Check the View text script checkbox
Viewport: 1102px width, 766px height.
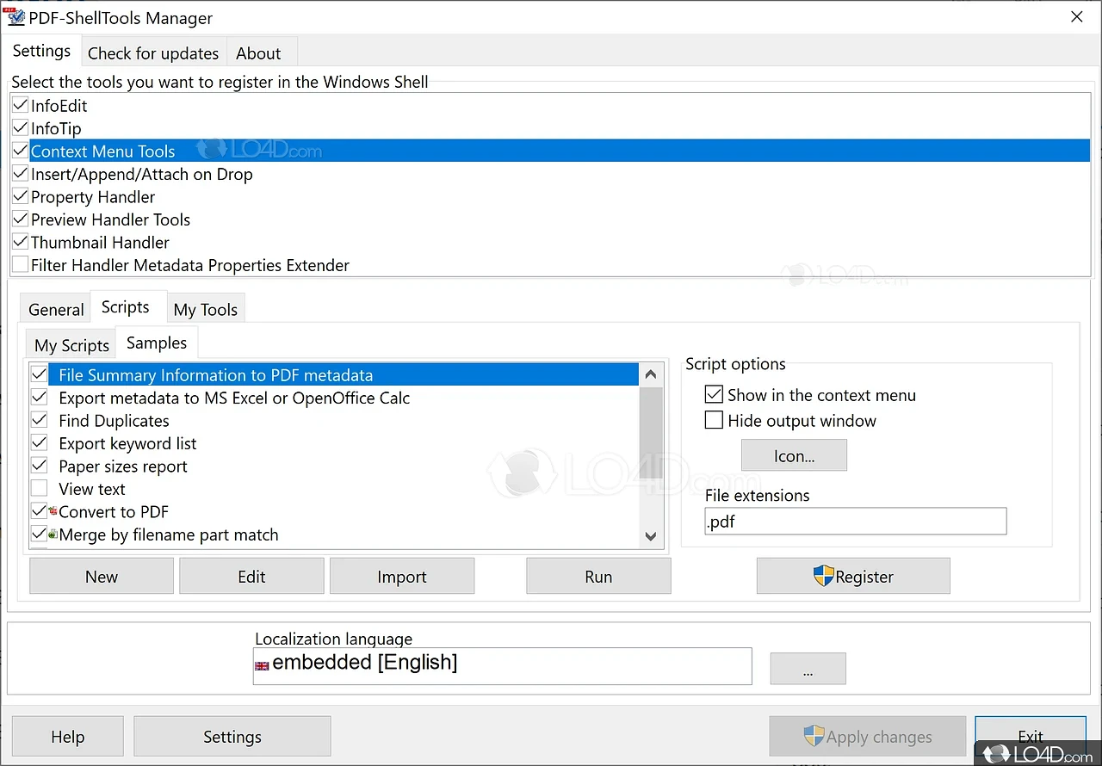(39, 489)
